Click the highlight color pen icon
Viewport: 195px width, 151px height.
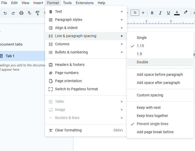click(x=186, y=13)
